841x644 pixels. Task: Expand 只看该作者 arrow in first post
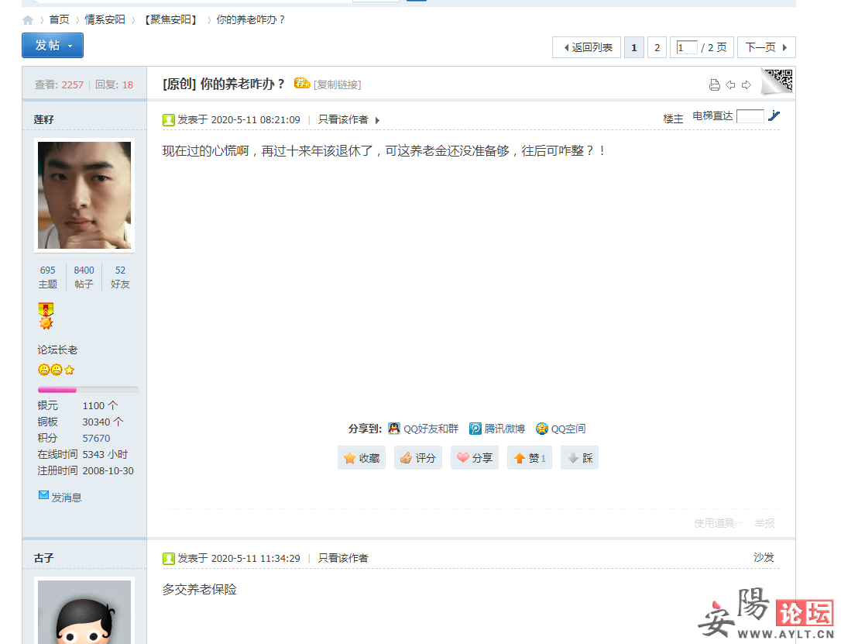click(x=378, y=120)
